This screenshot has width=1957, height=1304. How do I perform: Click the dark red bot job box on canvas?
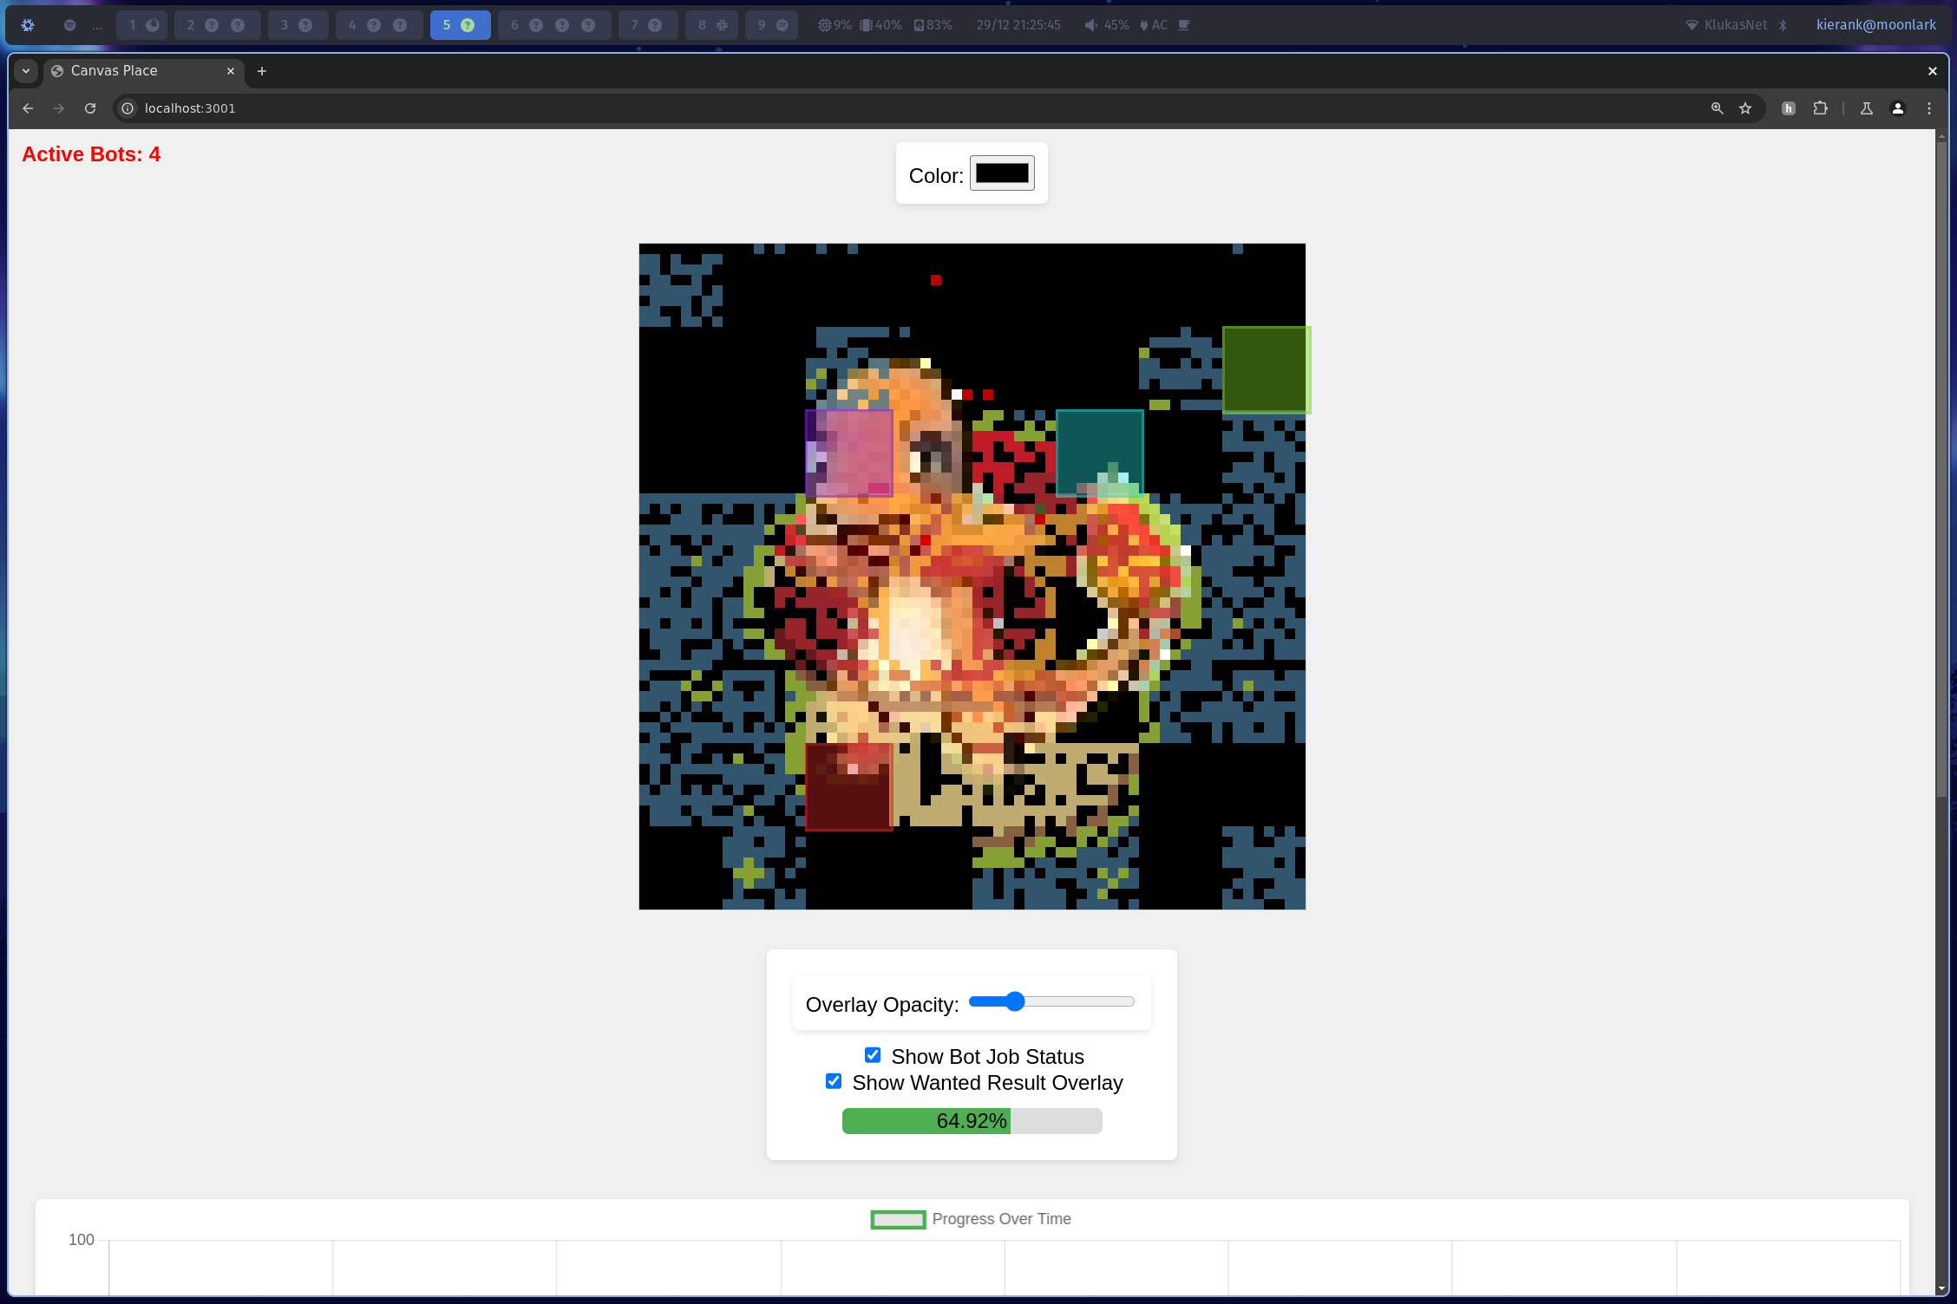849,786
